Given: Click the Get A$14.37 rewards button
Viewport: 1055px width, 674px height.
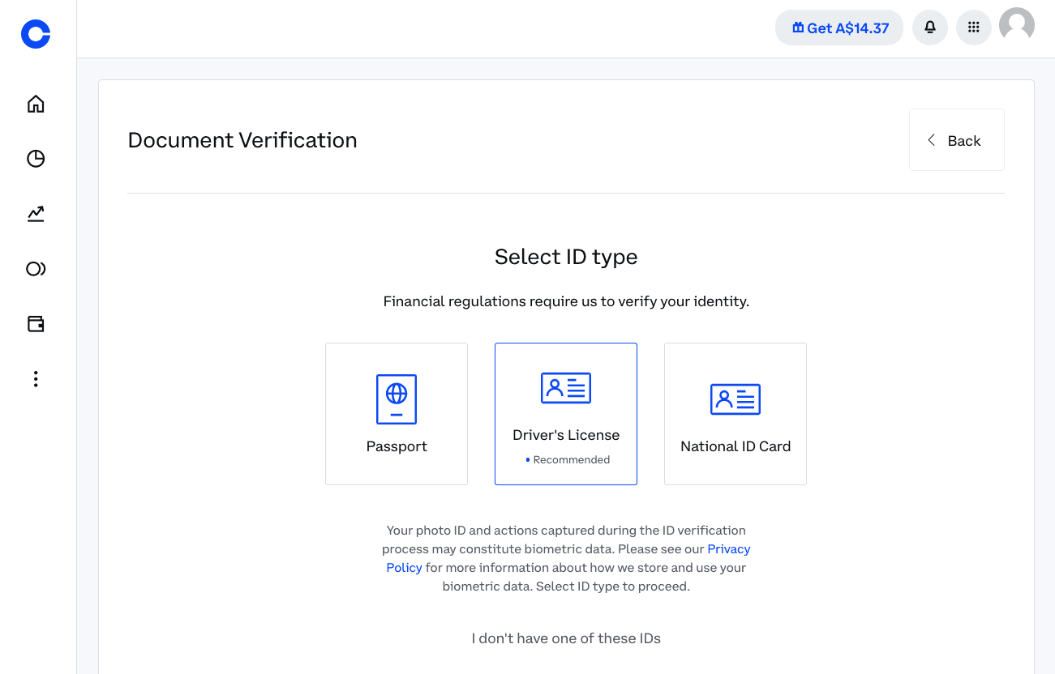Looking at the screenshot, I should click(838, 27).
